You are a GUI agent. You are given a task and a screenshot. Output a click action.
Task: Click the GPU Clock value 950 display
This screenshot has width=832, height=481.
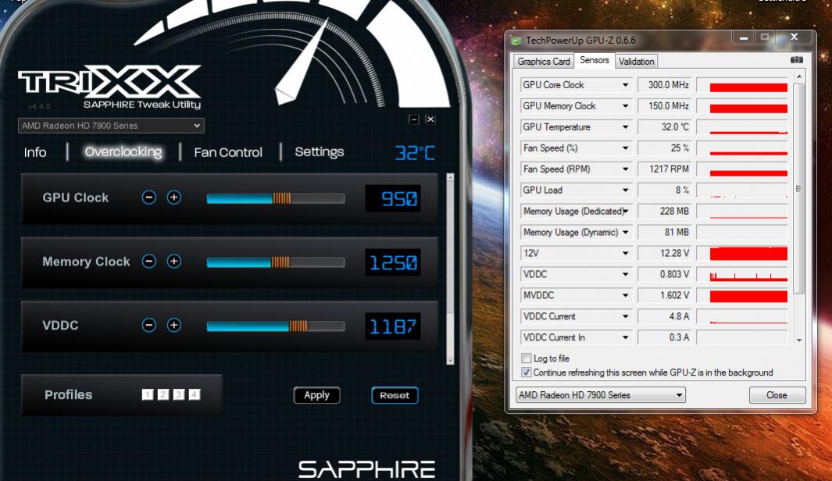click(x=393, y=198)
